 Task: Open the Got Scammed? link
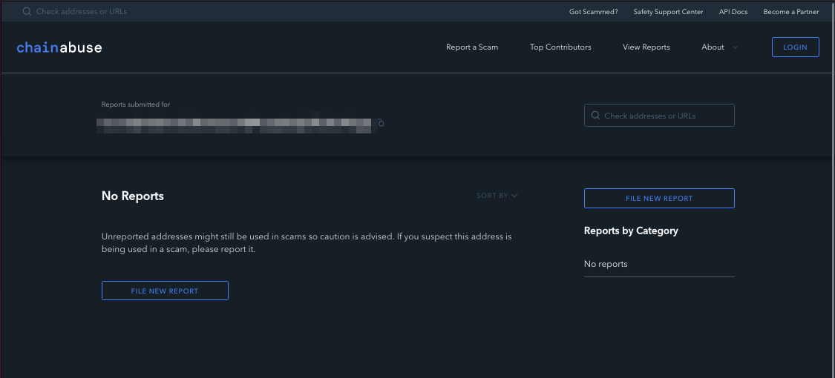593,12
